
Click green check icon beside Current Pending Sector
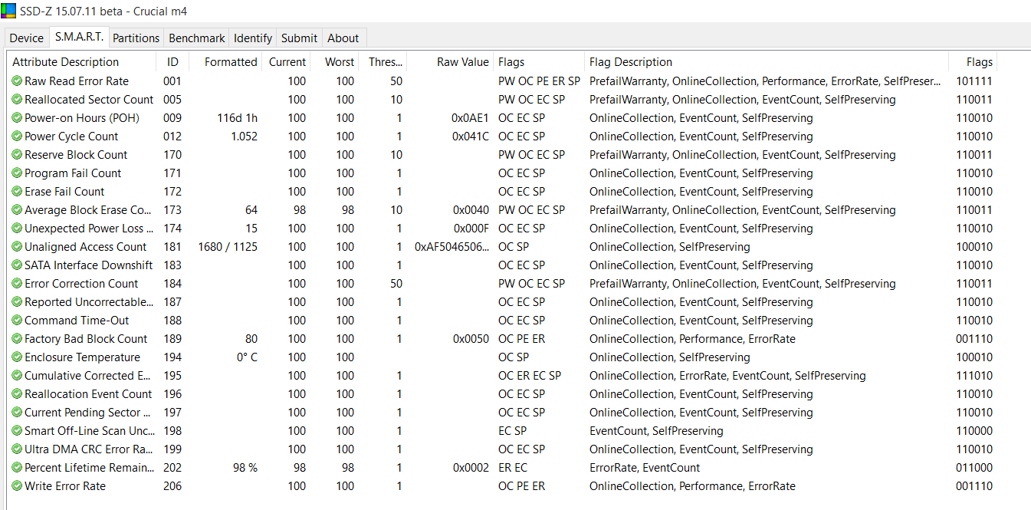(17, 413)
